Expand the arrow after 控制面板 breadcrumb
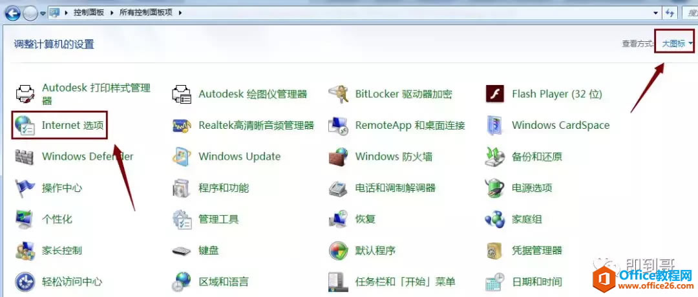This screenshot has height=297, width=698. pyautogui.click(x=112, y=12)
